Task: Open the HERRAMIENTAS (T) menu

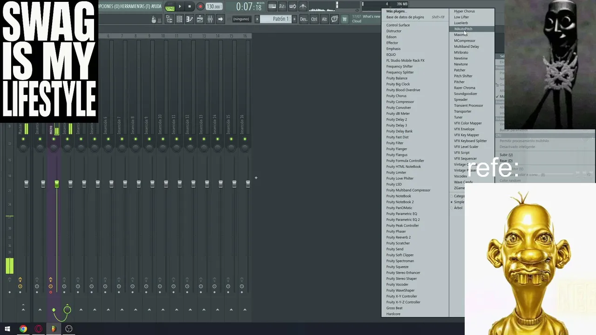Action: tap(135, 7)
